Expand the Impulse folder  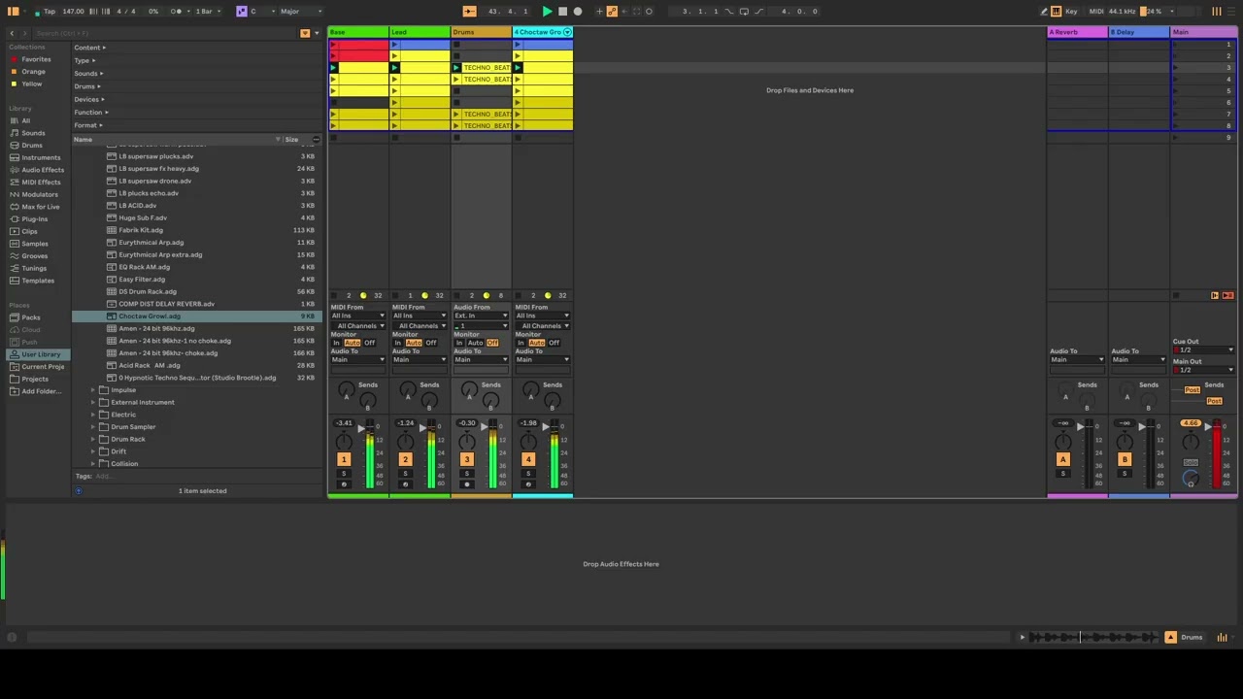tap(94, 390)
